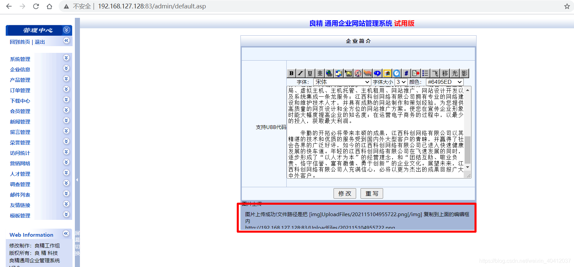Click the browser address bar URL
This screenshot has height=267, width=574.
click(152, 6)
